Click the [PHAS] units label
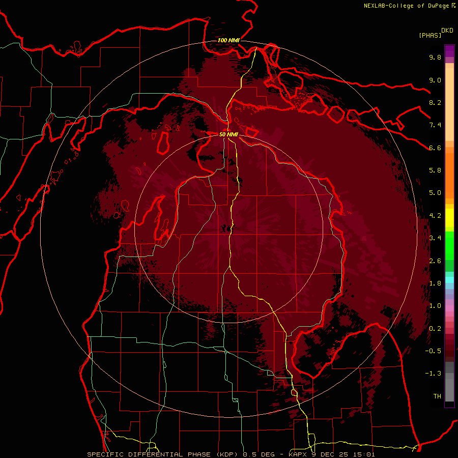The image size is (458, 458). point(430,35)
